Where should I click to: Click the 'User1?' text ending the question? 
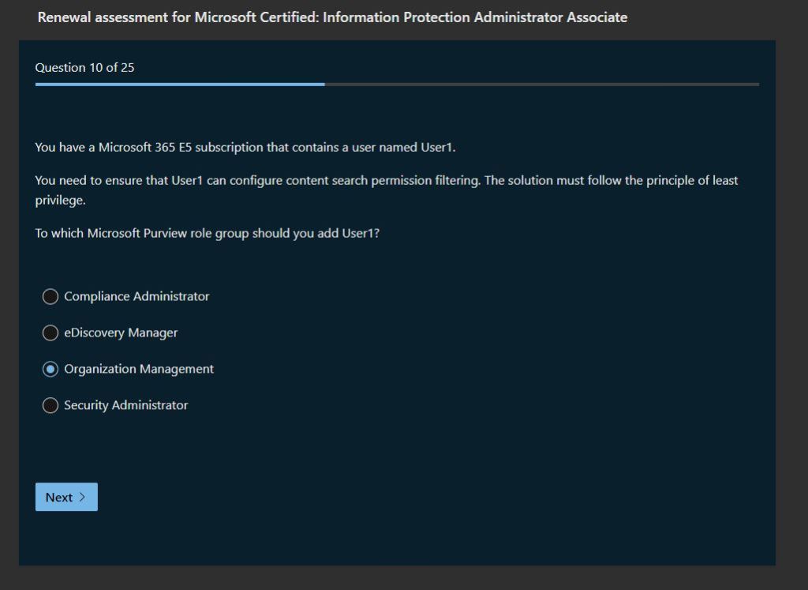pyautogui.click(x=361, y=235)
